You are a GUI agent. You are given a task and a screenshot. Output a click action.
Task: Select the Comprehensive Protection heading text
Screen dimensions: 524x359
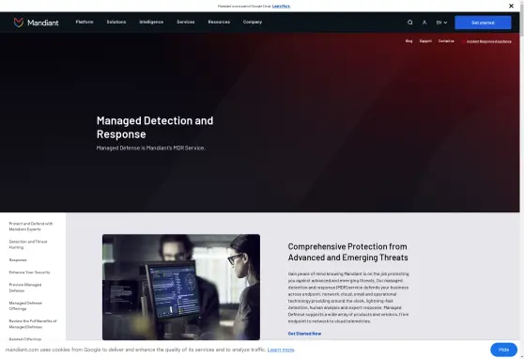point(347,252)
